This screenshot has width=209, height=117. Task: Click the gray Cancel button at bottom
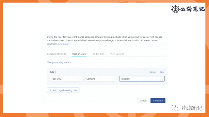(143, 100)
